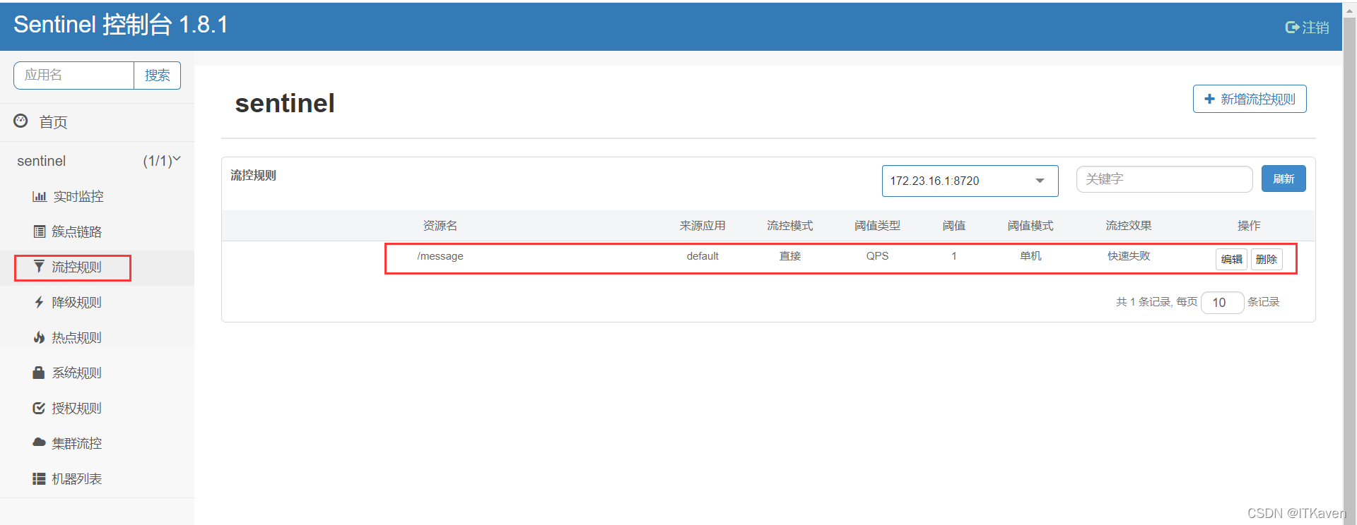Click the Sentinel 控制台 1.8.1 title
This screenshot has width=1357, height=525.
click(x=121, y=25)
